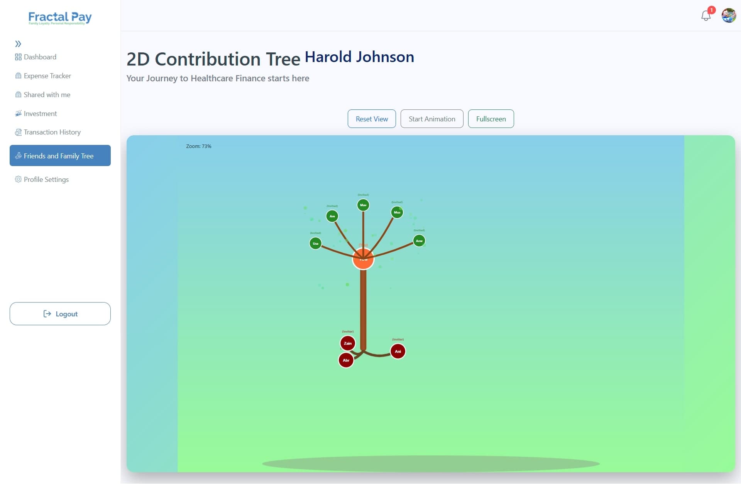
Task: Open the user profile avatar
Action: [x=729, y=16]
